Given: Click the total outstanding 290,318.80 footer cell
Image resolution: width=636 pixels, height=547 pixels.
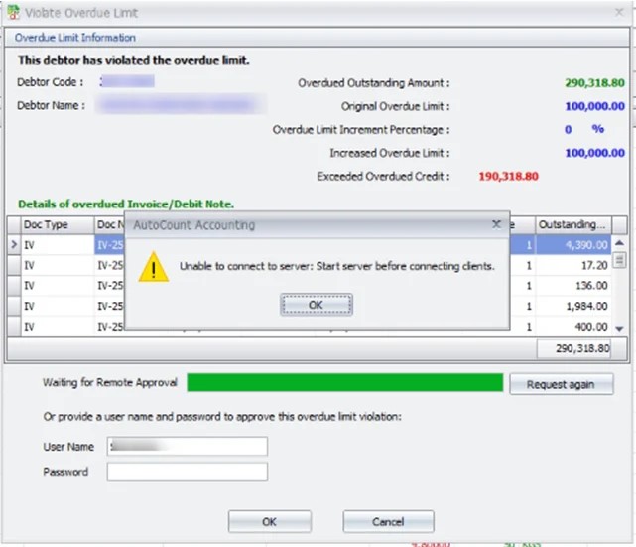Looking at the screenshot, I should (573, 349).
